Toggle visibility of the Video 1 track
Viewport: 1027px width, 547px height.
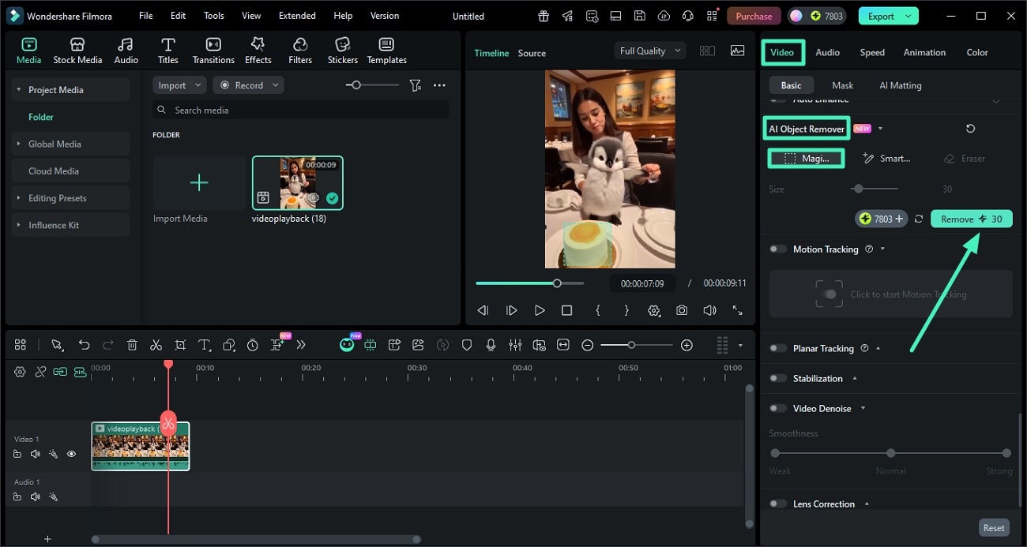click(71, 454)
